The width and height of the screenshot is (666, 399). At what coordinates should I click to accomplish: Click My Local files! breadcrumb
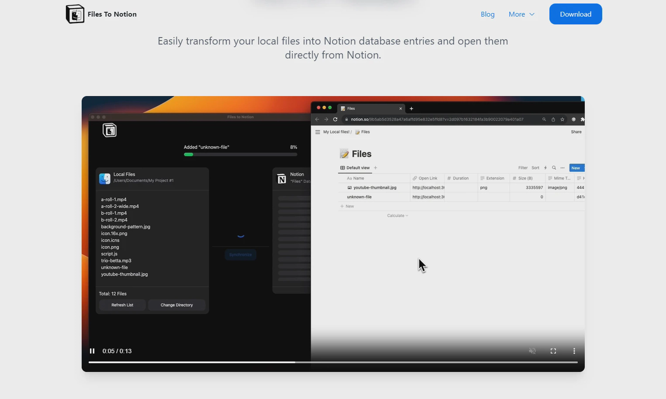(x=336, y=132)
